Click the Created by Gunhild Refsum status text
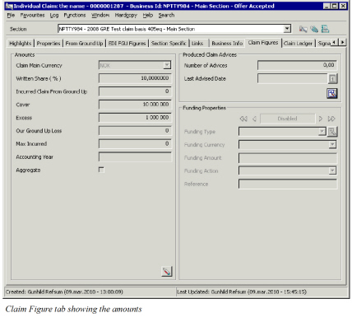352x322 pixels. [64, 292]
